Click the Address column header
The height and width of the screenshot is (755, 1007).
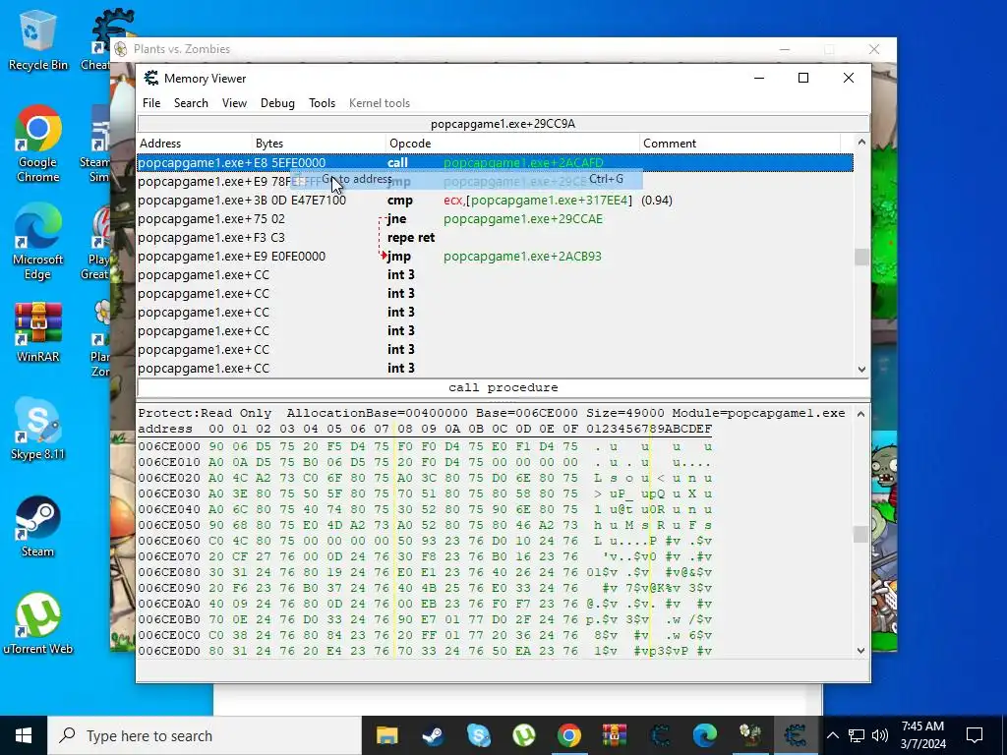195,144
